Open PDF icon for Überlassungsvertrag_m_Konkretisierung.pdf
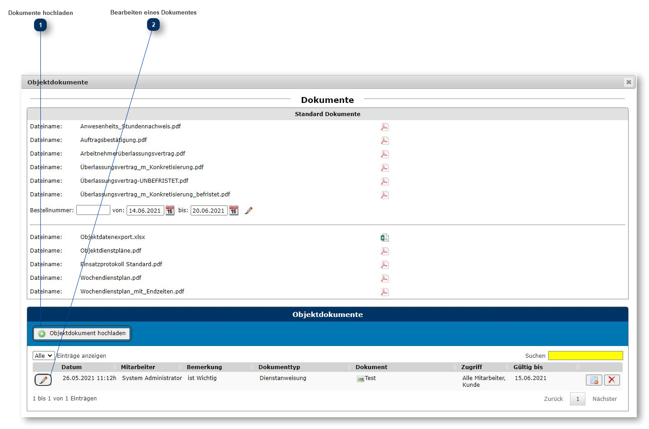649x429 pixels. click(x=384, y=168)
